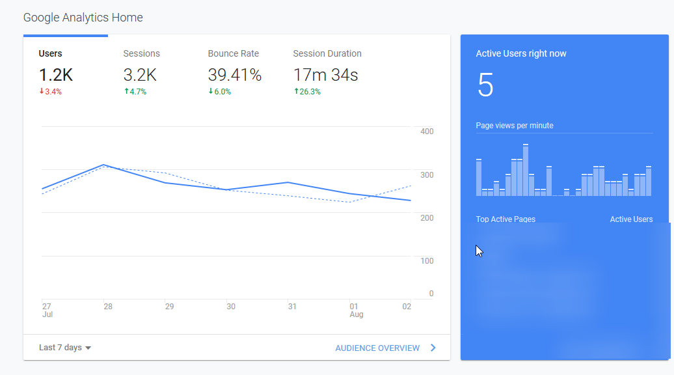Click the 02 date label on chart axis
This screenshot has height=375, width=674.
[407, 307]
